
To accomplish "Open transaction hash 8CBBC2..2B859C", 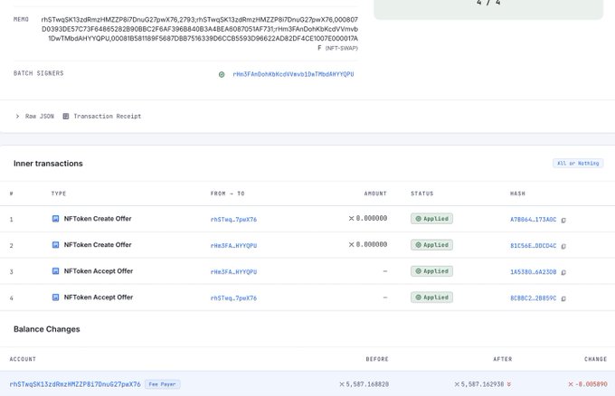I will pyautogui.click(x=533, y=298).
